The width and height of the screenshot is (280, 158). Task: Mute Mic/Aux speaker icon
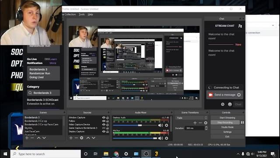pyautogui.click(x=161, y=138)
